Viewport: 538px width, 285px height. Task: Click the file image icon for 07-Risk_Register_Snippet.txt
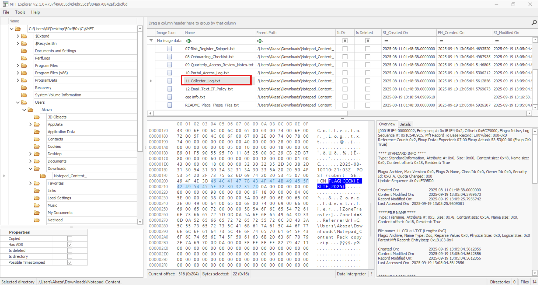coord(170,49)
